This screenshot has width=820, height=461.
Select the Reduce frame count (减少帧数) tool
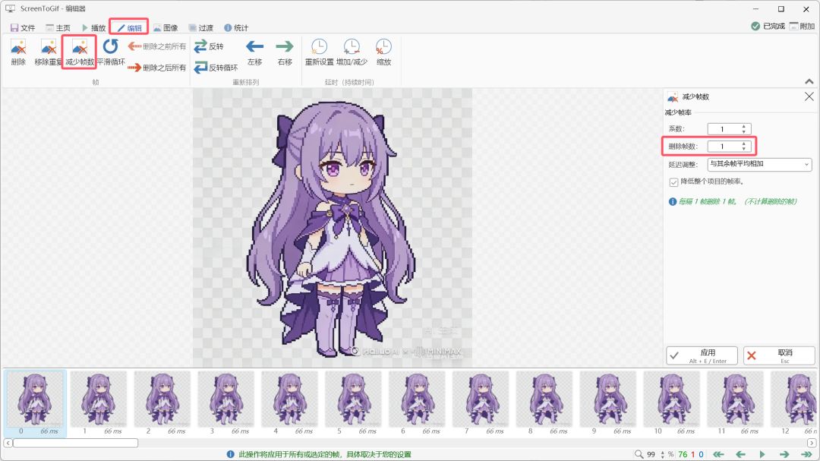point(80,52)
